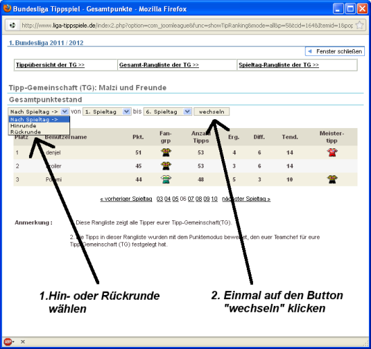Click the green-white jersey in row 3
371x349 pixels.
pyautogui.click(x=166, y=179)
